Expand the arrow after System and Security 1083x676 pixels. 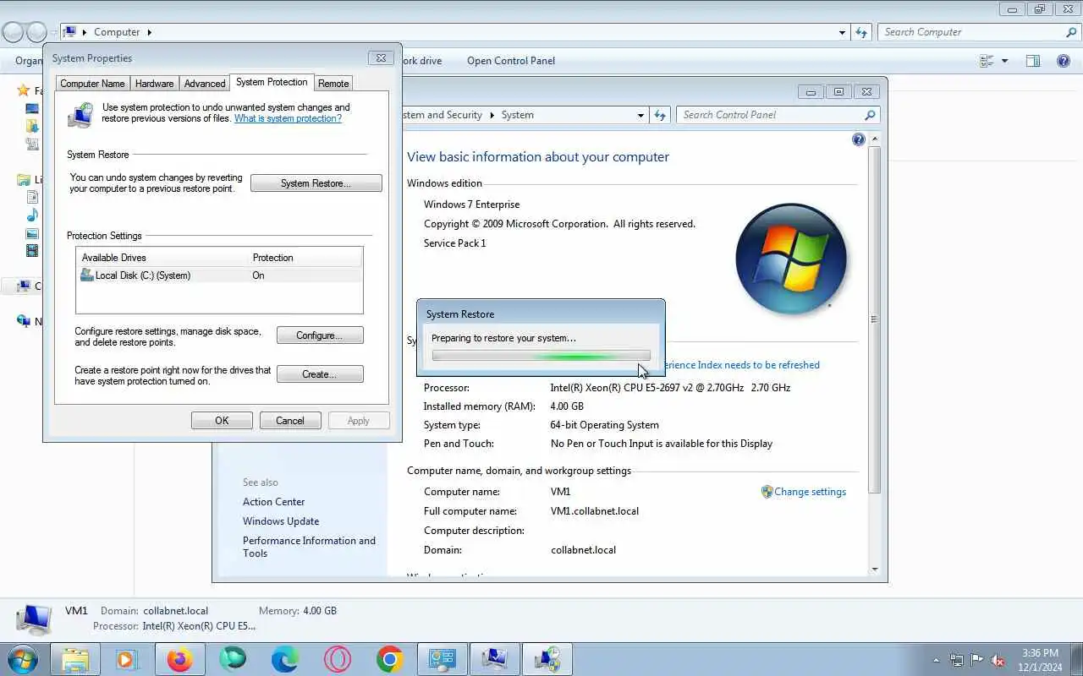click(x=492, y=115)
